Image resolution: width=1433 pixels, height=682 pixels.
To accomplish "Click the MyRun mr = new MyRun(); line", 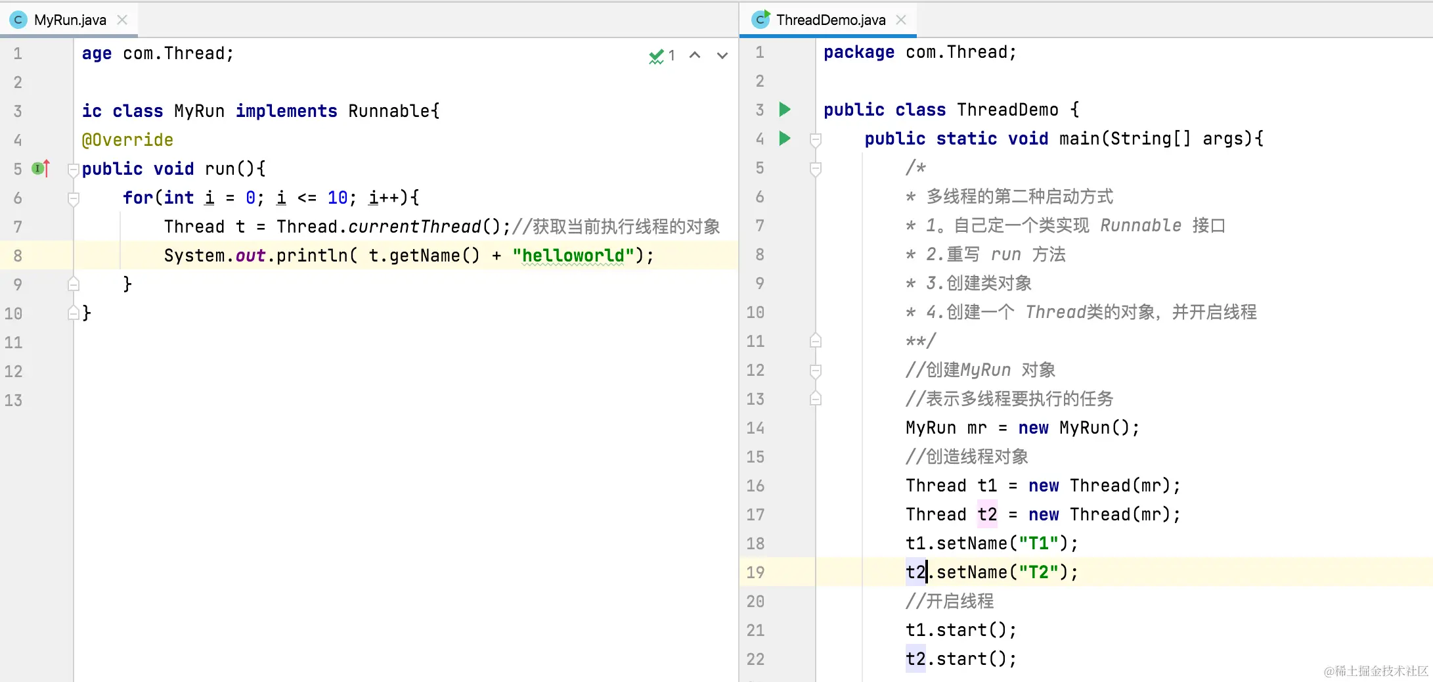I will 1023,428.
